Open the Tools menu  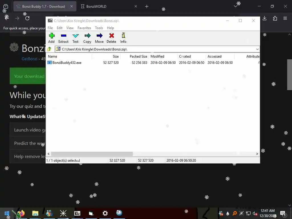(99, 28)
